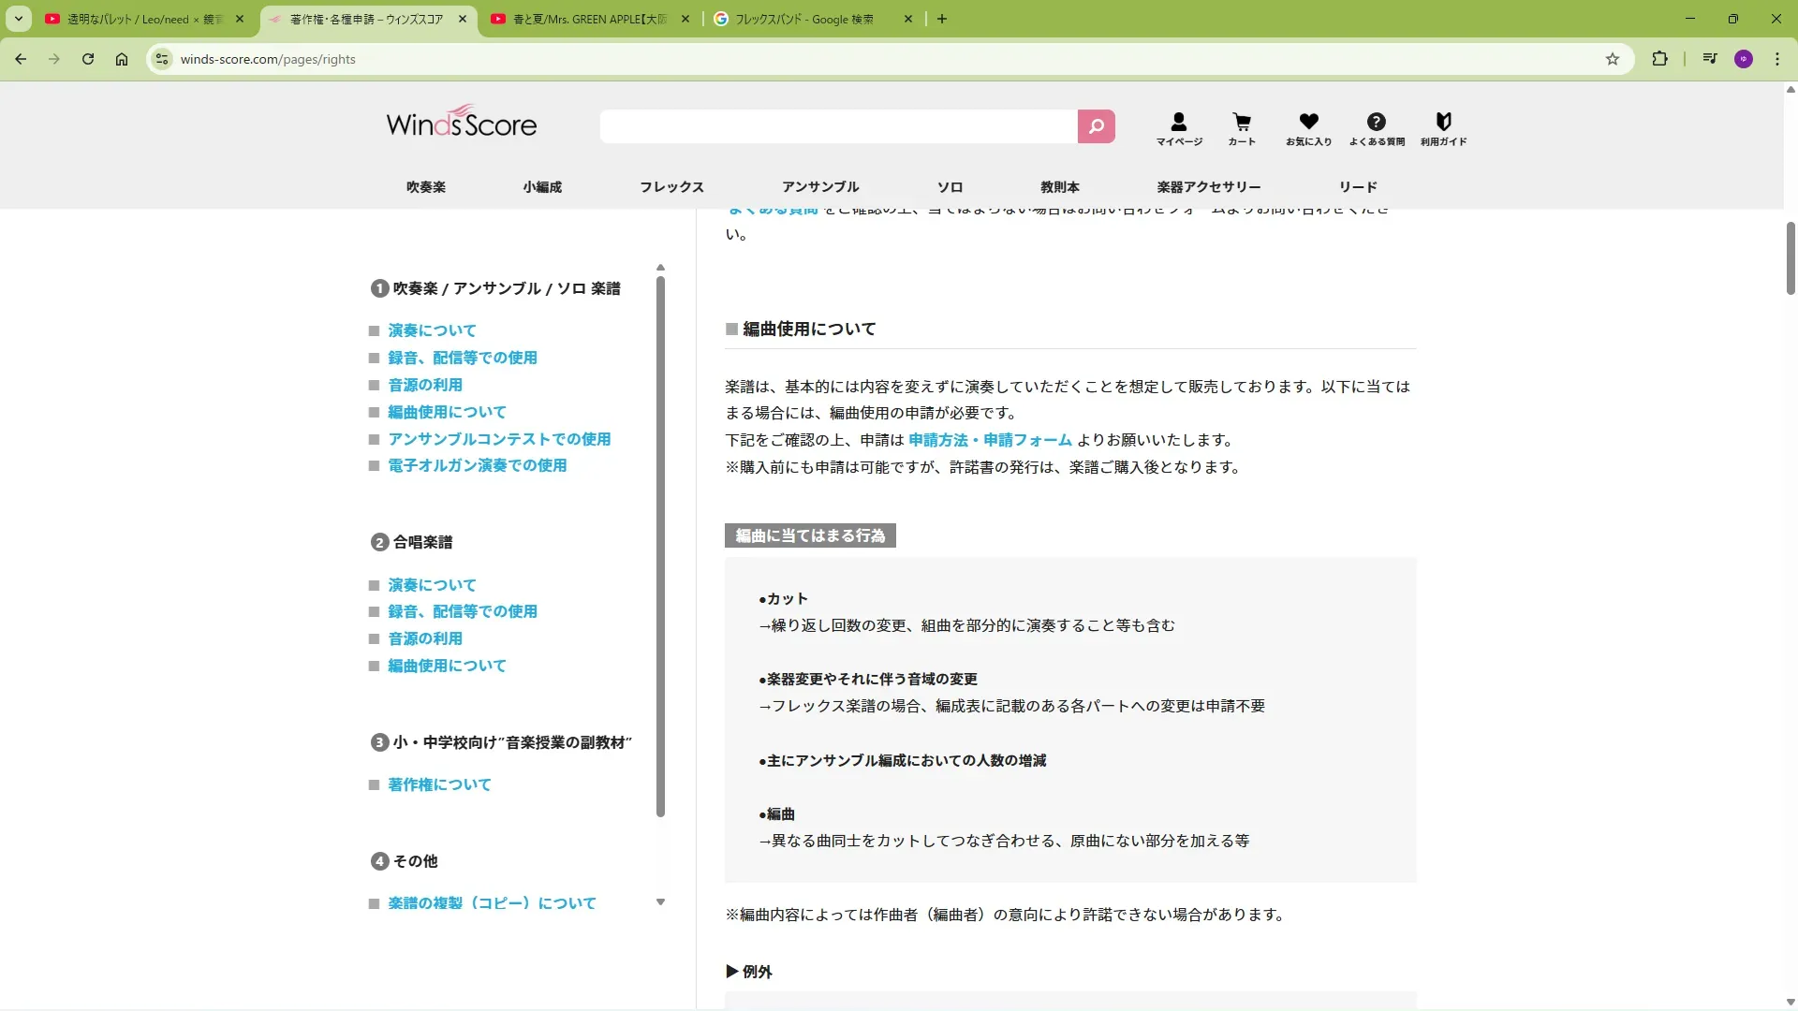This screenshot has width=1798, height=1011.
Task: Click the pink search magnifier button
Action: (1096, 126)
